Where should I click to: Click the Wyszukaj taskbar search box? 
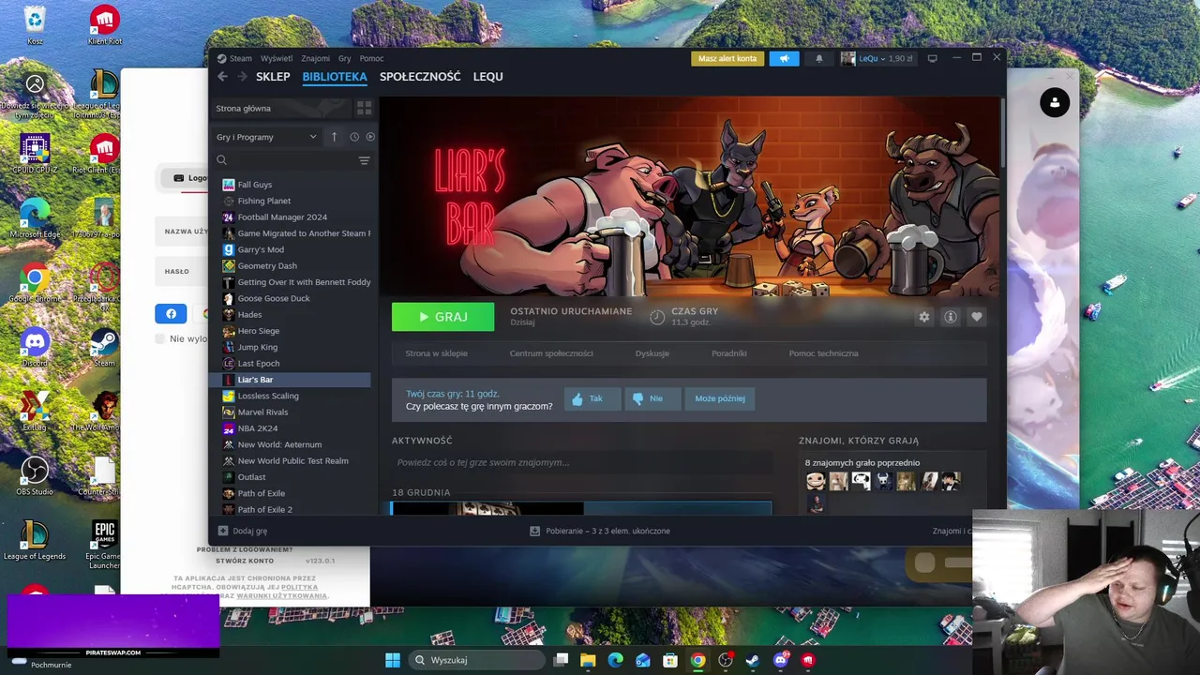[475, 660]
